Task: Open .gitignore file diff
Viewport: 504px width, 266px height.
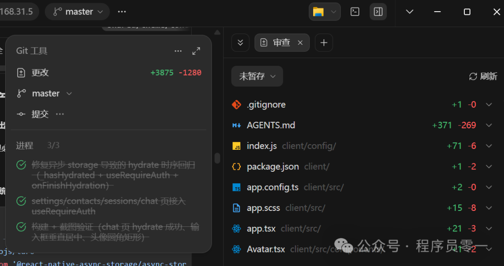Action: (266, 105)
